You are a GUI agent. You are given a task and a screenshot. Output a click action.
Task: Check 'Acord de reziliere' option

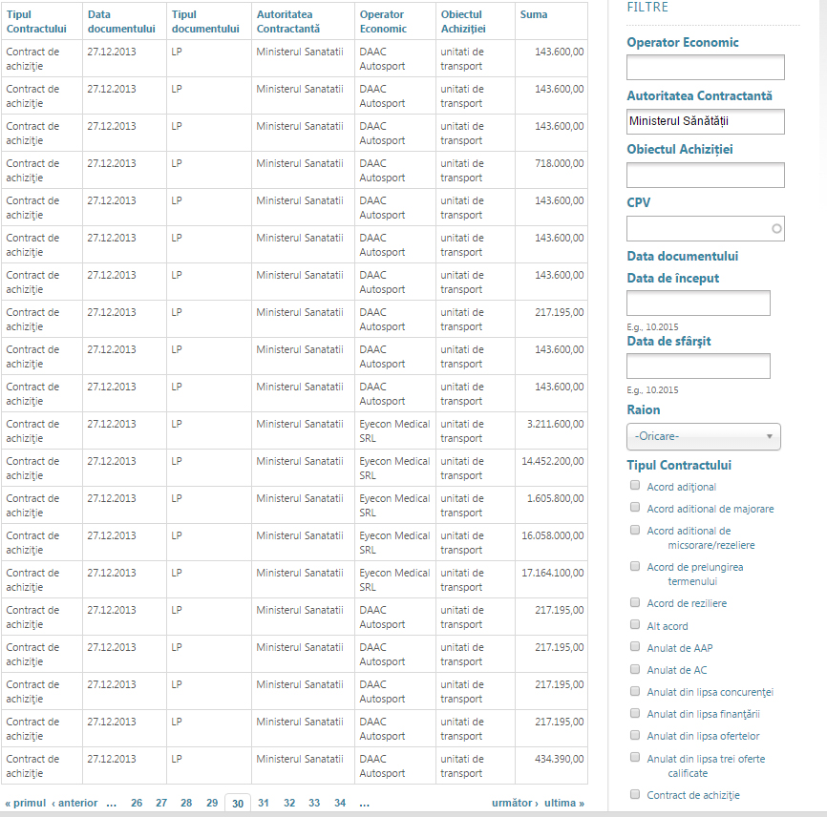[635, 603]
